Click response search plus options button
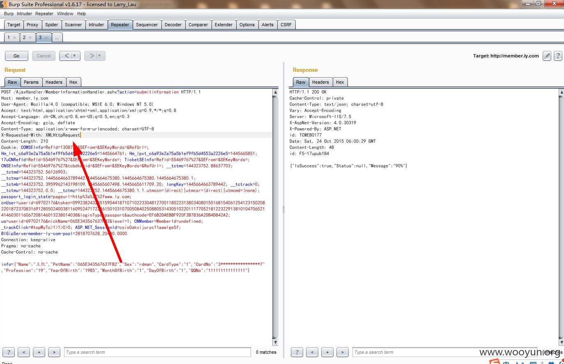The image size is (564, 364). pos(327,352)
